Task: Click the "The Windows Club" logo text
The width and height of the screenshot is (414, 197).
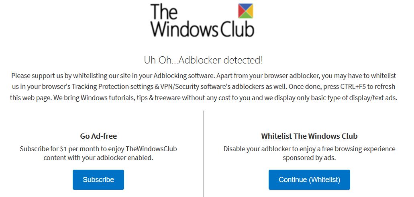Action: [x=202, y=20]
